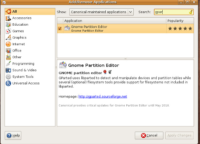The width and height of the screenshot is (200, 144).
Task: Open the gparted.sourceforge.net homepage link
Action: pos(103,96)
